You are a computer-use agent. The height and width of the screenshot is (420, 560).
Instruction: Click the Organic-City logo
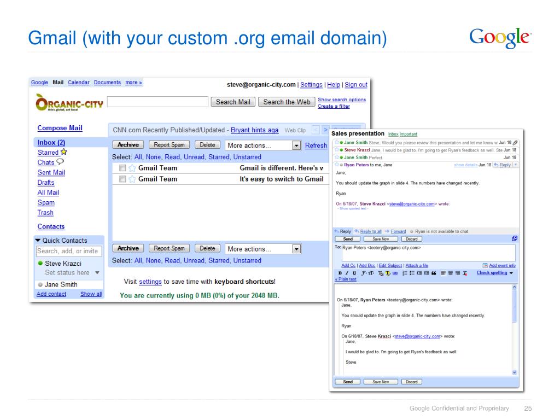(69, 103)
